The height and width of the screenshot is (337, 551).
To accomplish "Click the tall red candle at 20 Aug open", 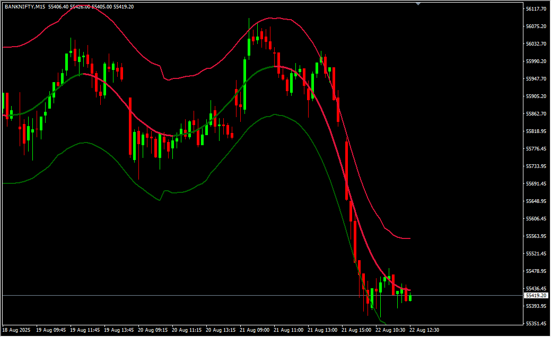I will coord(130,126).
